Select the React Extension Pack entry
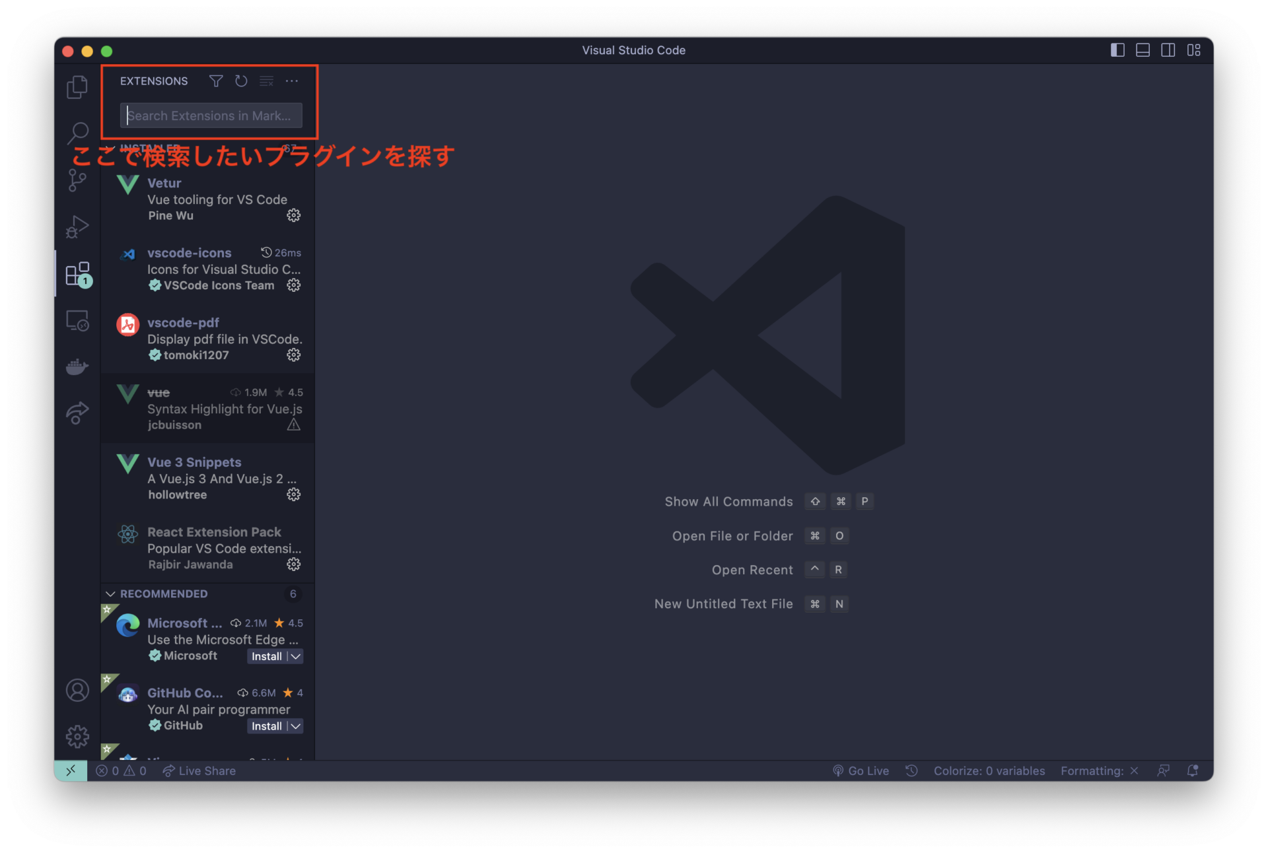 (x=208, y=548)
